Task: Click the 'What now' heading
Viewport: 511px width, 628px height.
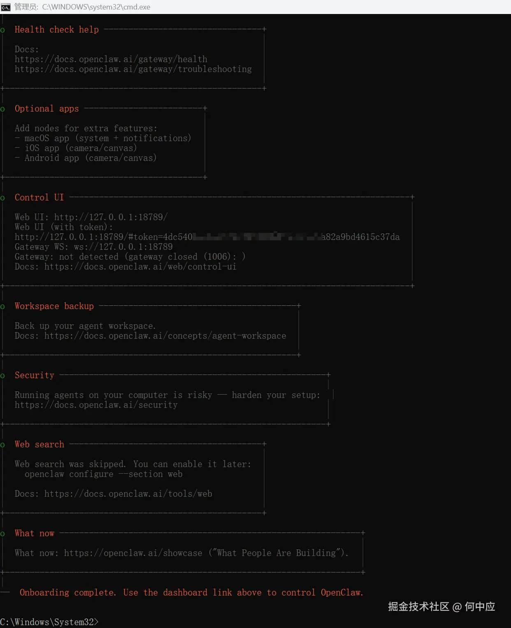Action: [35, 533]
